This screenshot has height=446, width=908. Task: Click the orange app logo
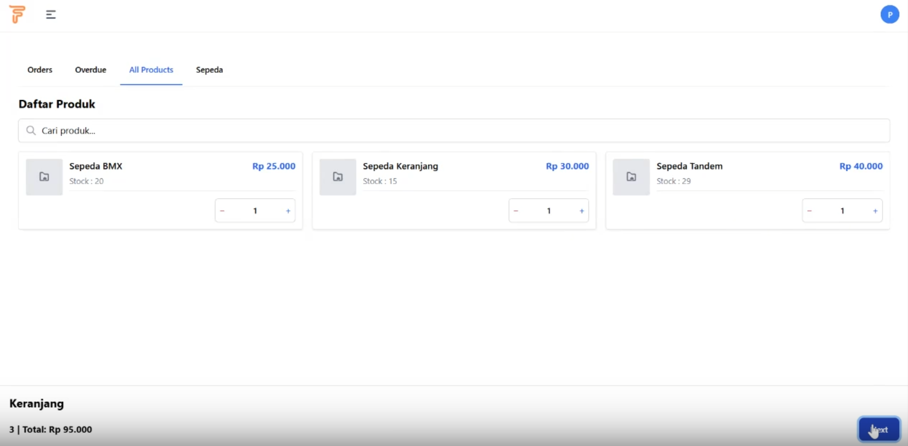pyautogui.click(x=17, y=14)
